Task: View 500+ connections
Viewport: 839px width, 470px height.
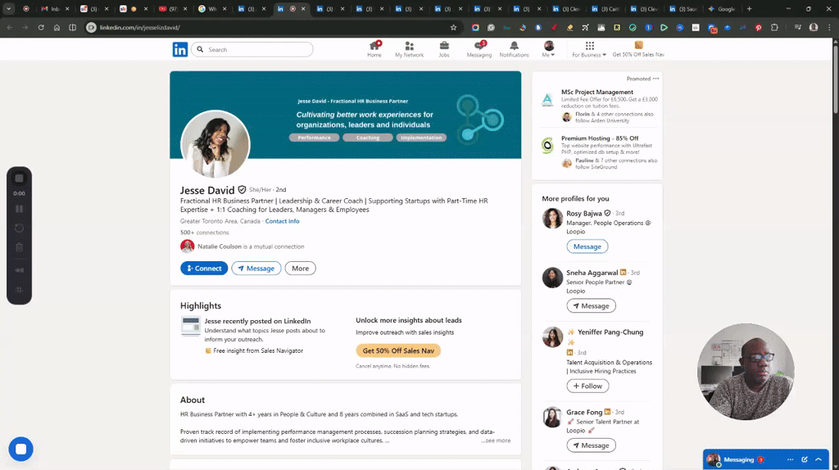Action: click(x=204, y=233)
